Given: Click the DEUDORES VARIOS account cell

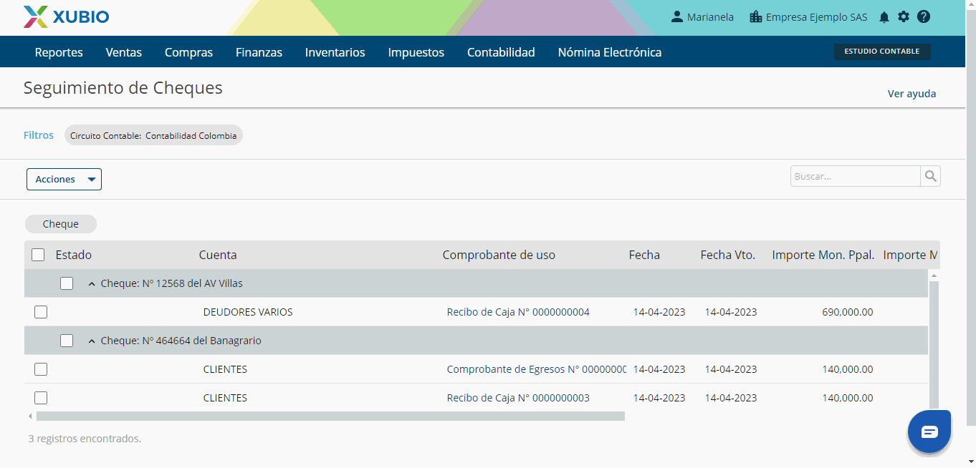Looking at the screenshot, I should coord(248,312).
